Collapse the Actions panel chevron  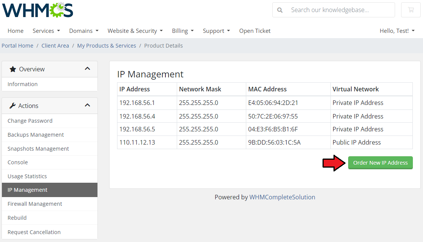pos(87,105)
